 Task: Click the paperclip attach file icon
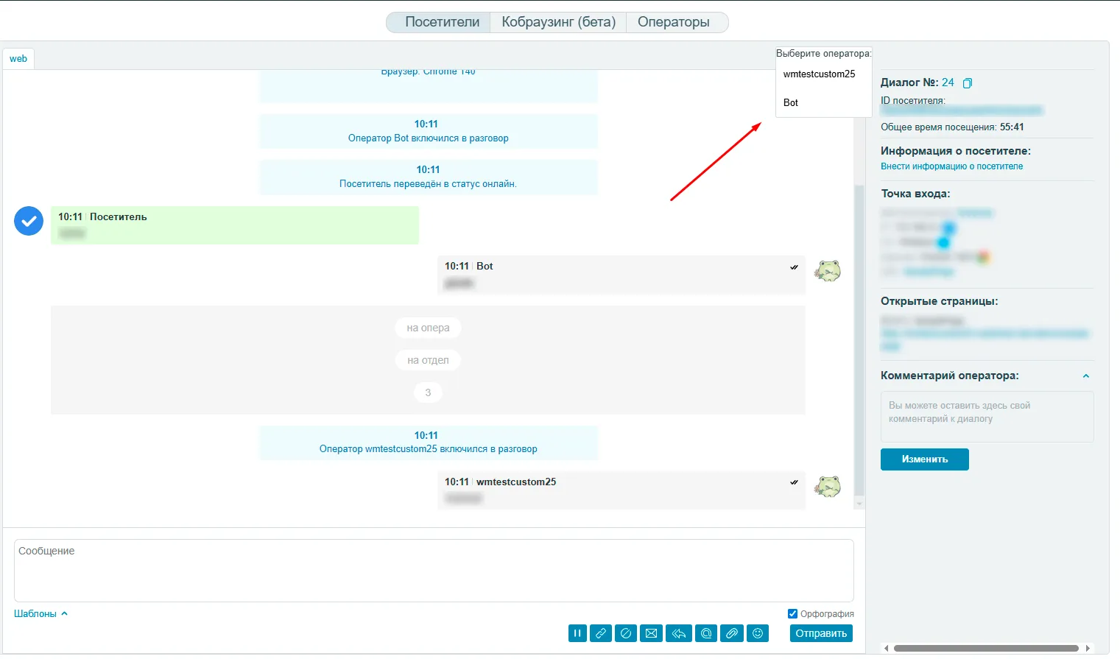[x=731, y=633]
